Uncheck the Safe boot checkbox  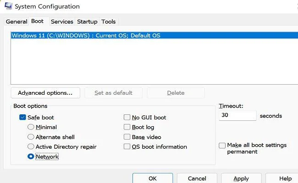(22, 117)
